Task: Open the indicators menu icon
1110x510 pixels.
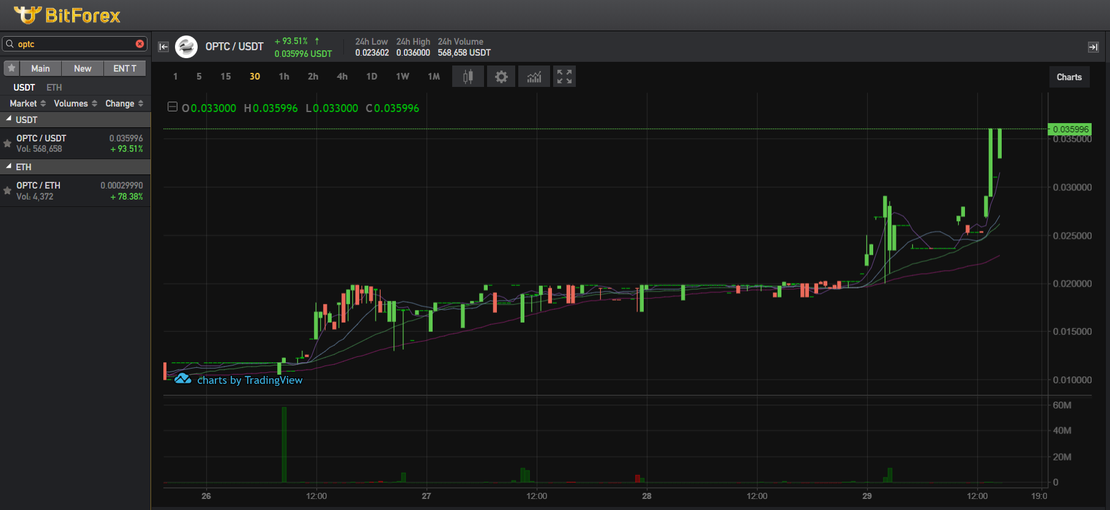Action: pos(534,77)
